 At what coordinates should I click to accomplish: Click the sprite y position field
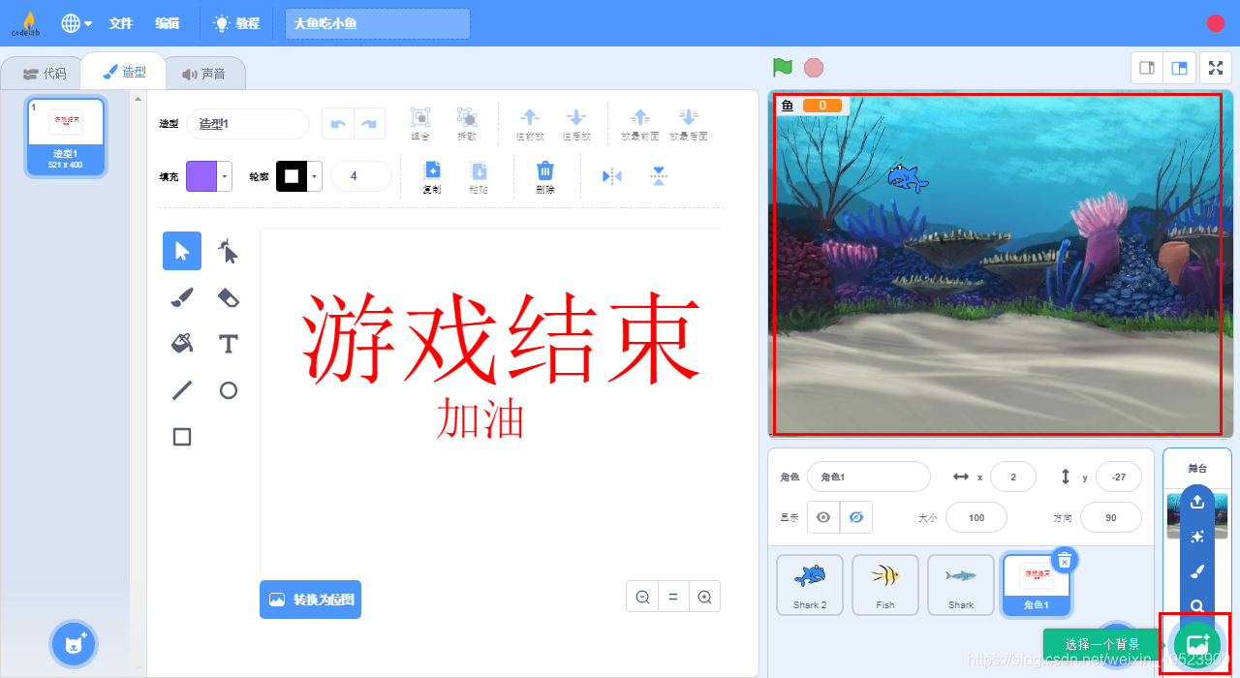click(1118, 477)
